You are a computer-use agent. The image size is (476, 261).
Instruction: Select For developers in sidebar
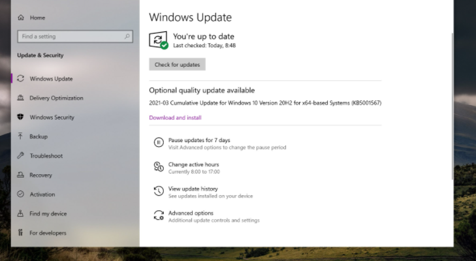click(x=48, y=233)
